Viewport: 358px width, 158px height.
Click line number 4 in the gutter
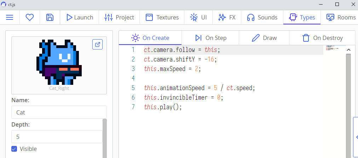click(x=133, y=78)
